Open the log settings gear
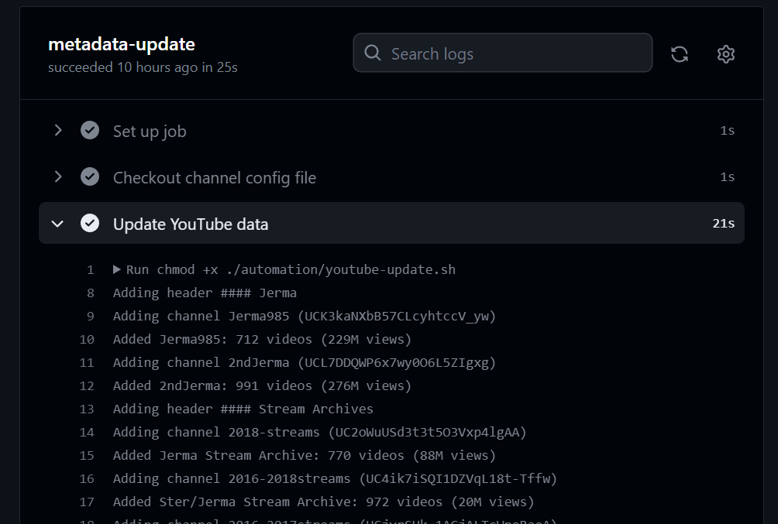This screenshot has height=524, width=778. point(726,54)
